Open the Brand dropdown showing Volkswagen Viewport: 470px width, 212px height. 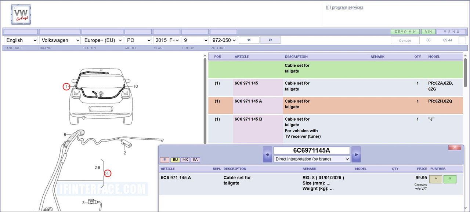pyautogui.click(x=60, y=40)
